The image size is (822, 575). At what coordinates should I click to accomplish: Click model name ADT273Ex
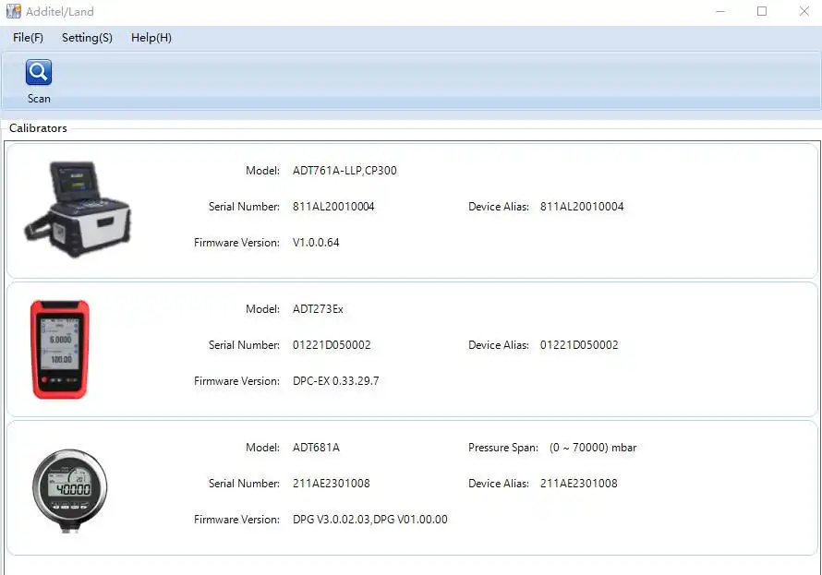pos(318,309)
